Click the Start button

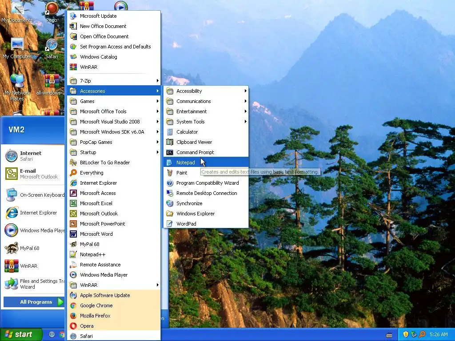[21, 334]
